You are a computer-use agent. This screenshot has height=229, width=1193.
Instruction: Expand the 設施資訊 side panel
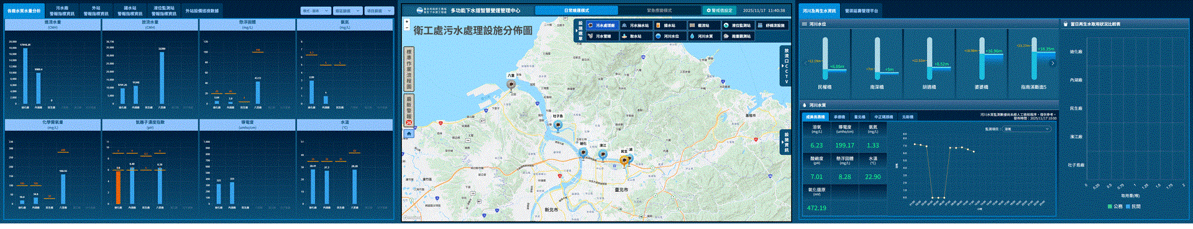[785, 142]
